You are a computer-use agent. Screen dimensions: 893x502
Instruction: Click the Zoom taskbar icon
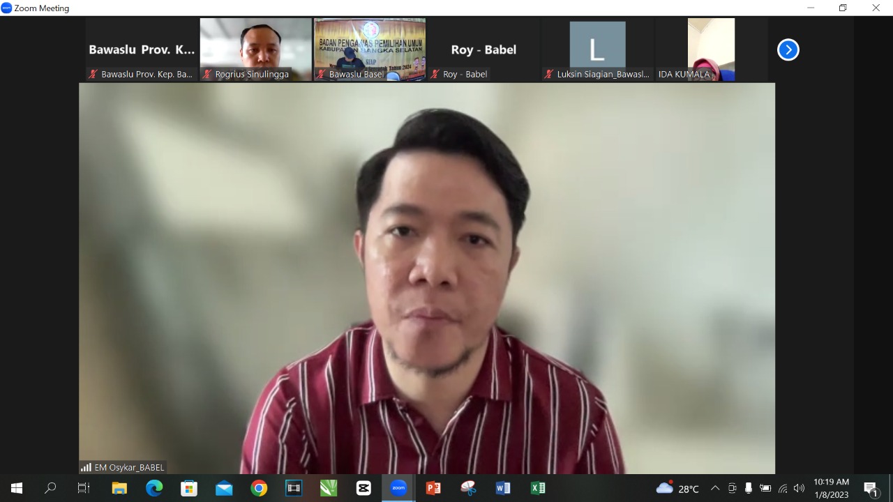click(x=398, y=488)
